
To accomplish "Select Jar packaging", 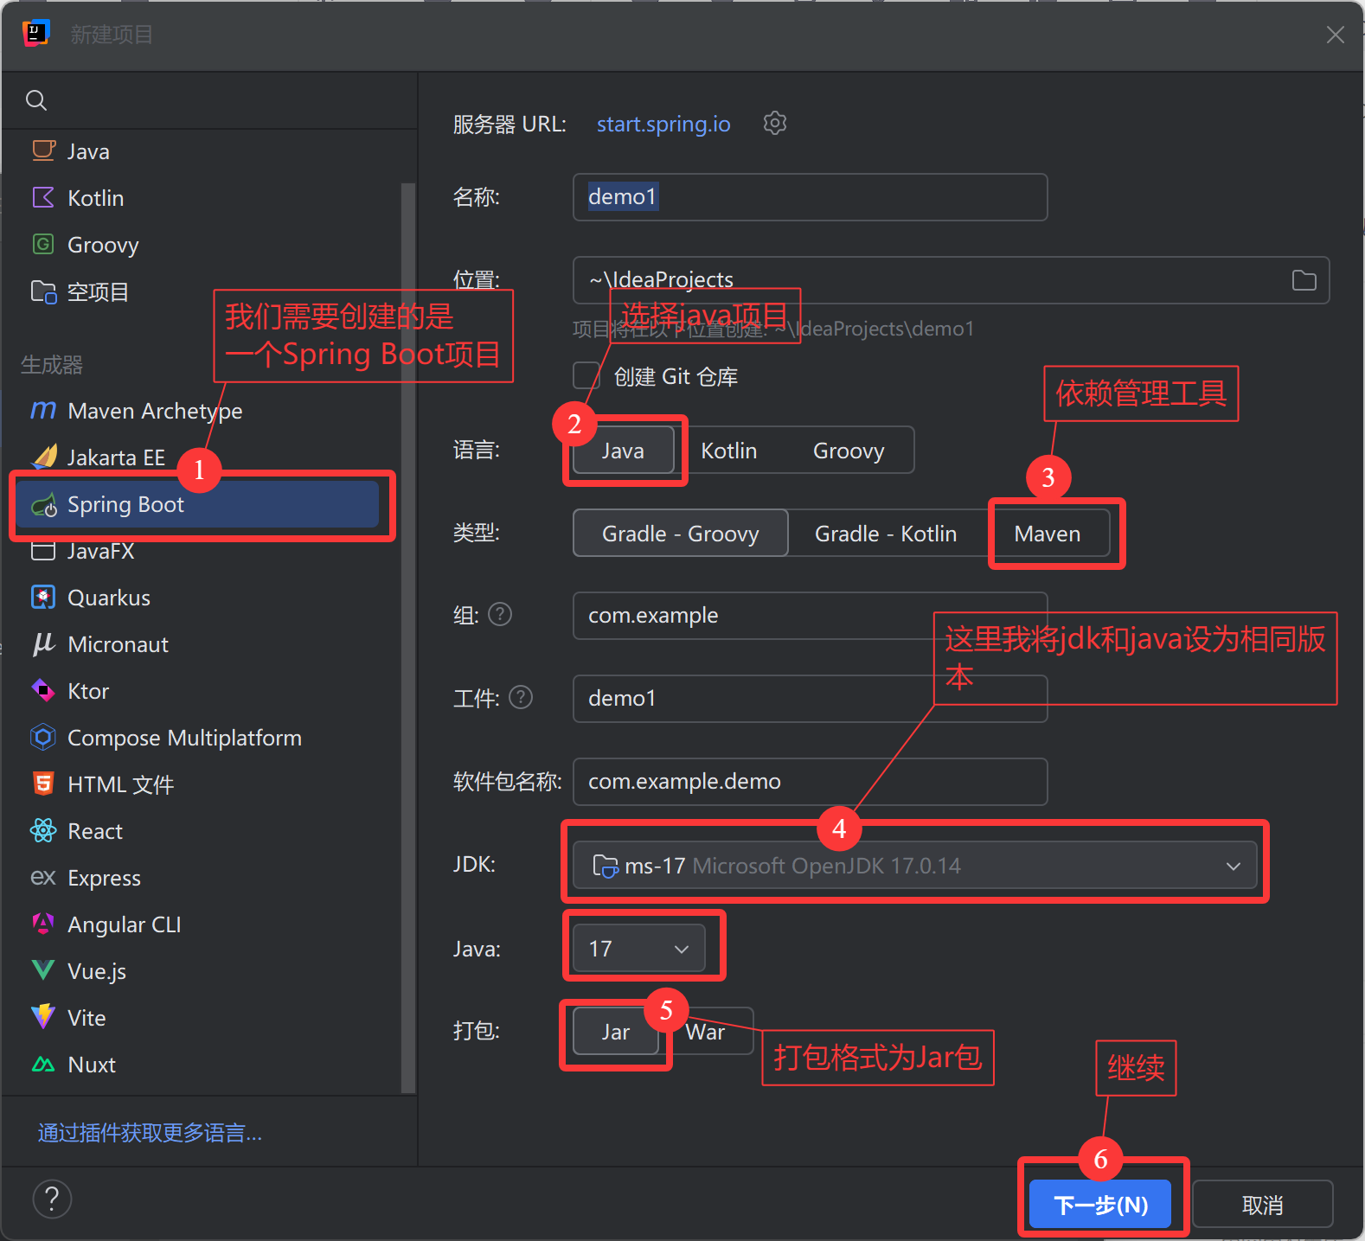I will (x=616, y=1032).
